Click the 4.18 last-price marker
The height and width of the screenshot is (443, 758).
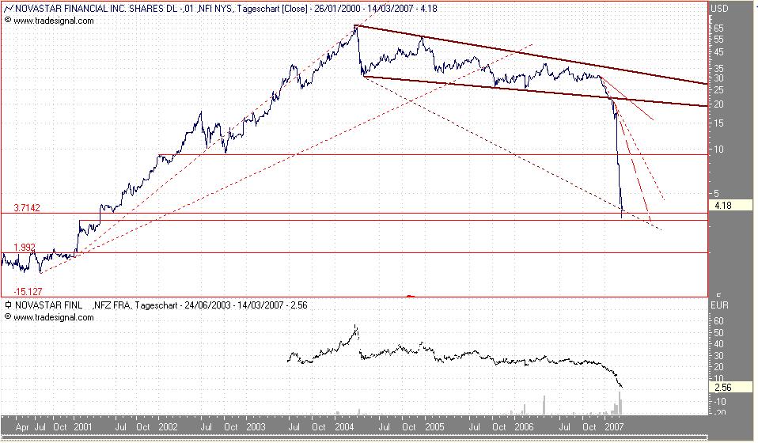[730, 206]
